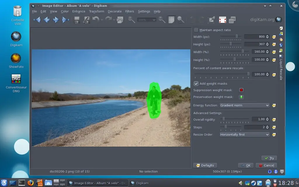Reset Width (px) value to default
This screenshot has height=187, width=299.
(274, 37)
